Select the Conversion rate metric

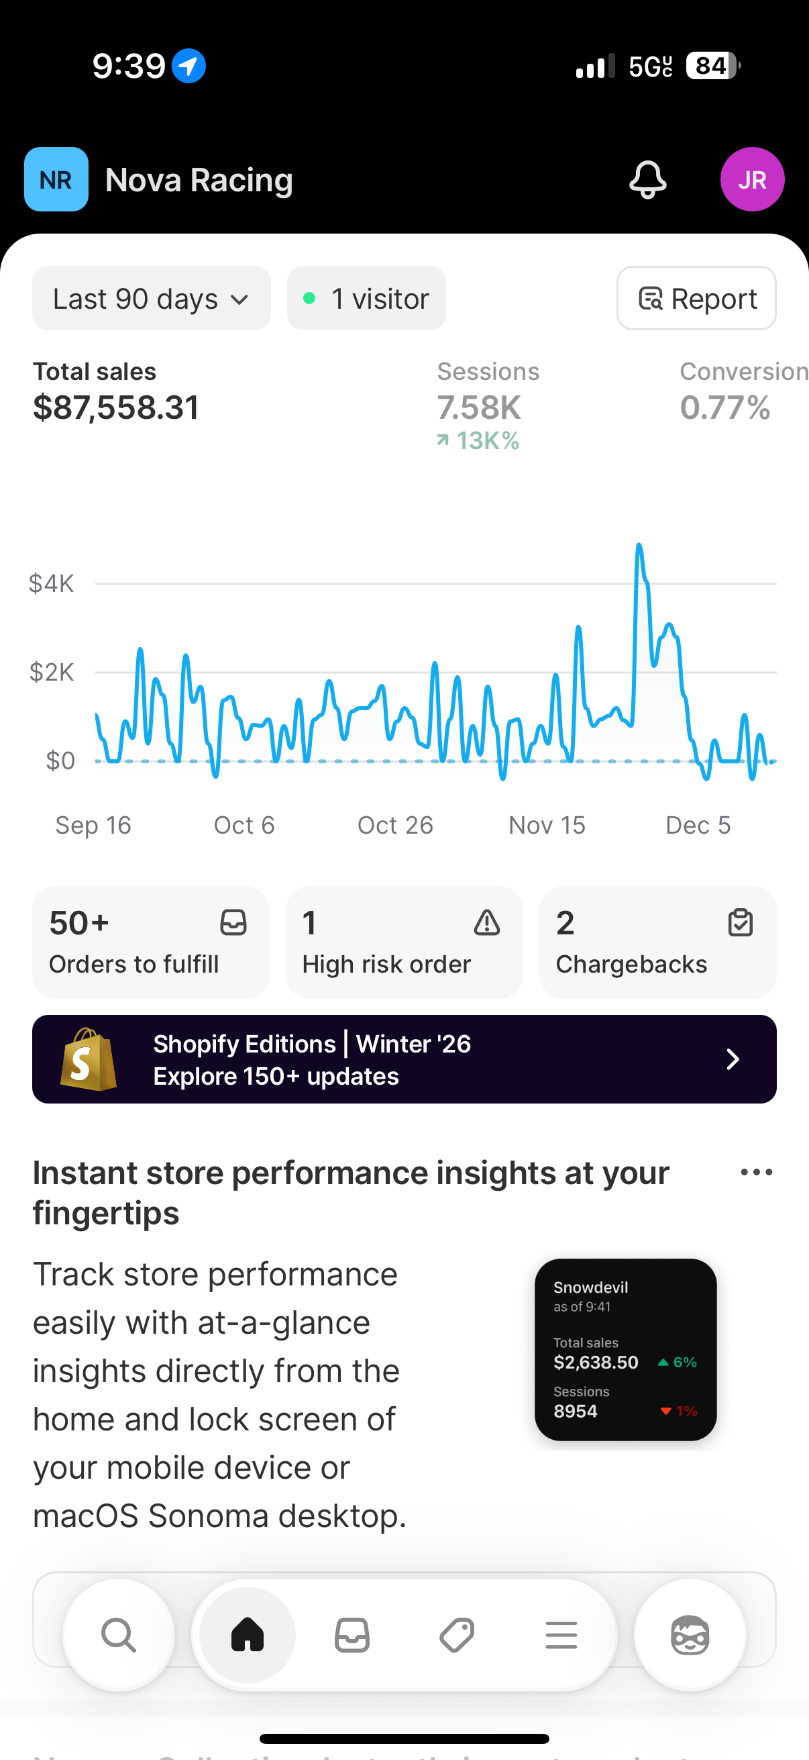pyautogui.click(x=743, y=391)
